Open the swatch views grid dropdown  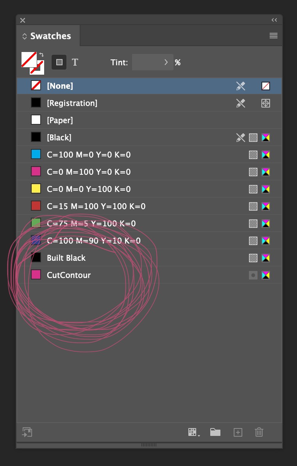pyautogui.click(x=193, y=432)
